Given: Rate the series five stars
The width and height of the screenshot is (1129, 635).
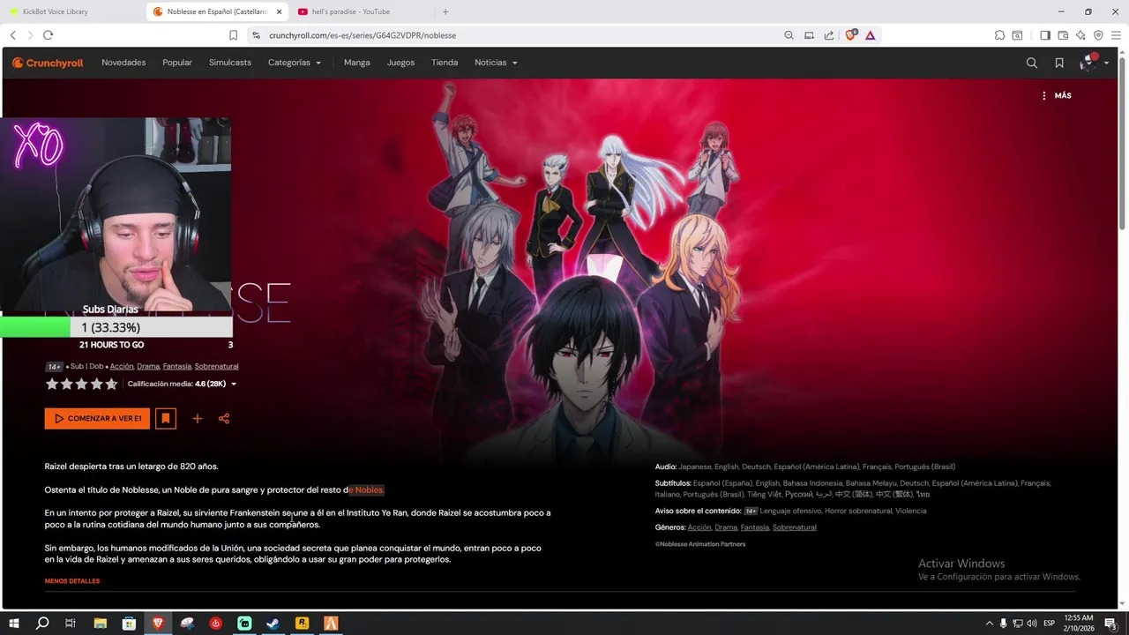Looking at the screenshot, I should (x=111, y=384).
